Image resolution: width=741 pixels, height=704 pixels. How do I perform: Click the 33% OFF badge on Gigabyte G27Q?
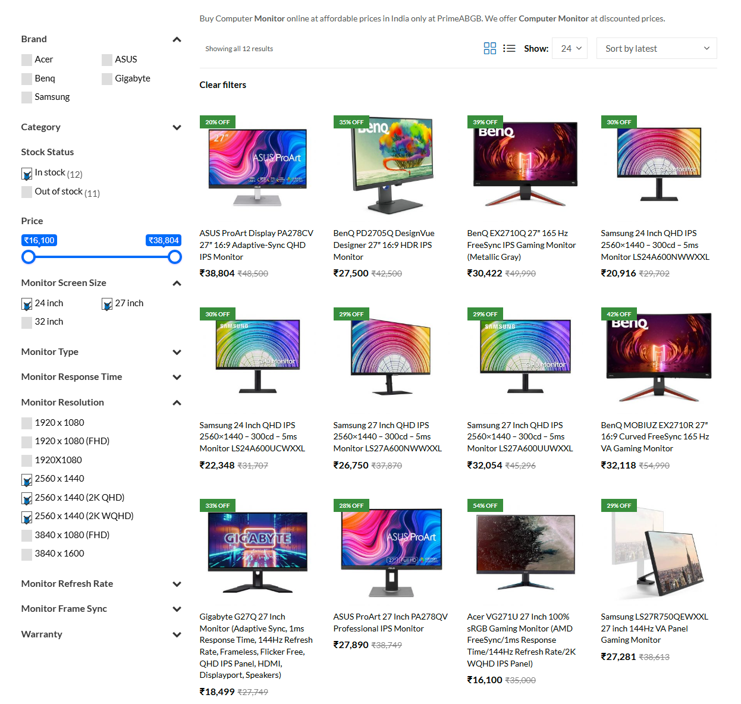(x=218, y=505)
